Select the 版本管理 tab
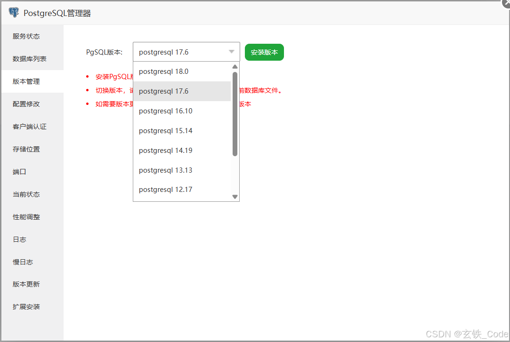 32,81
